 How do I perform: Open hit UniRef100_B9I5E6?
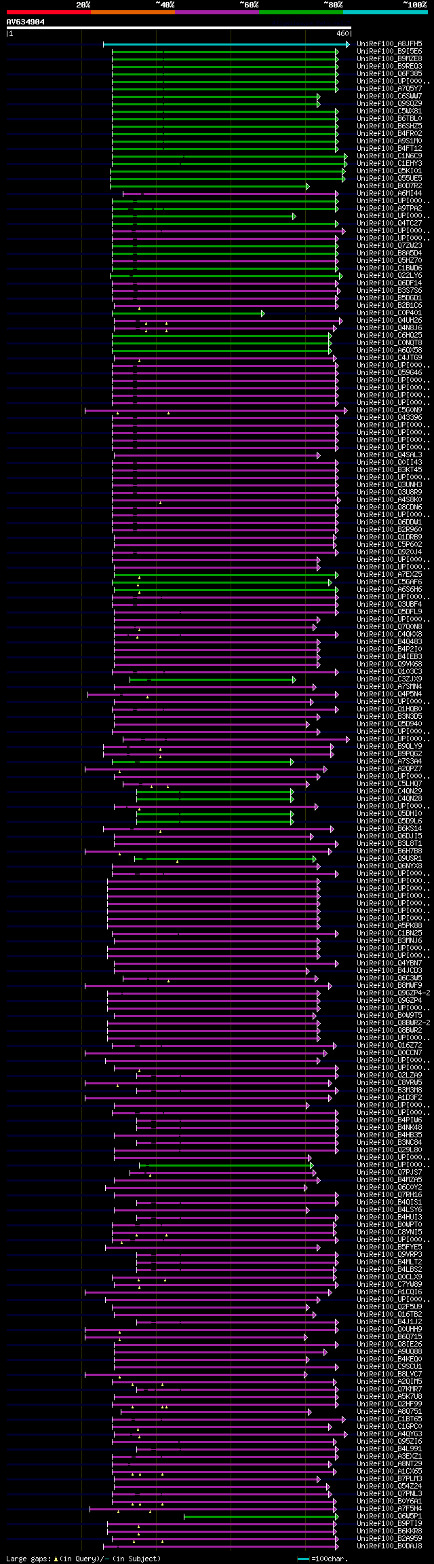[389, 52]
